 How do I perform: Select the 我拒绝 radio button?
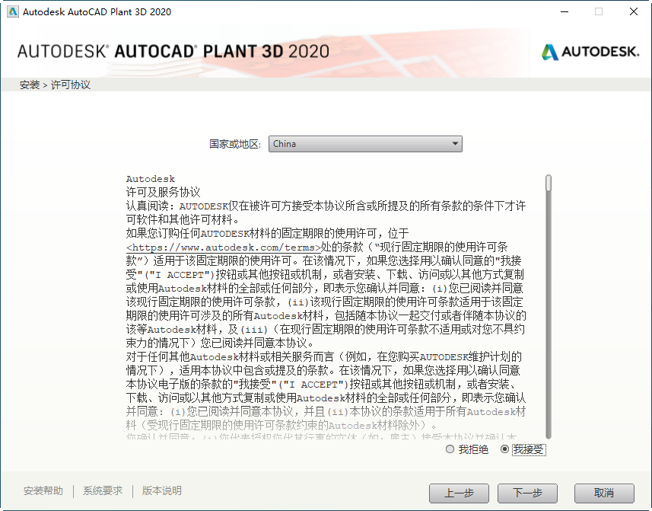[450, 449]
